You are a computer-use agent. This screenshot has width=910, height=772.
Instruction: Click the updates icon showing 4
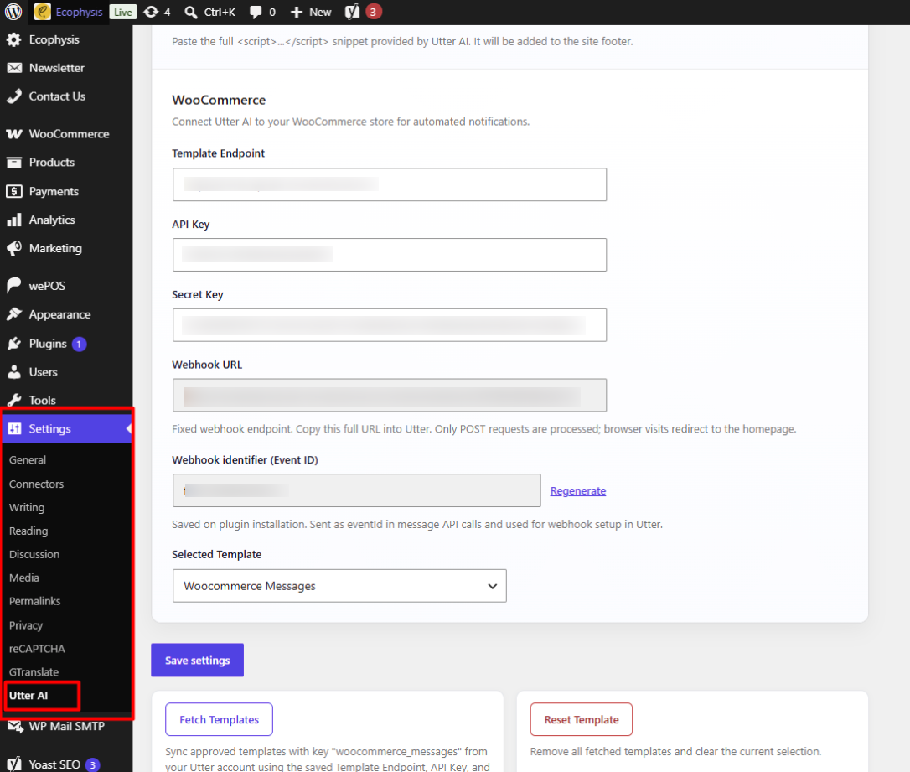pos(151,12)
